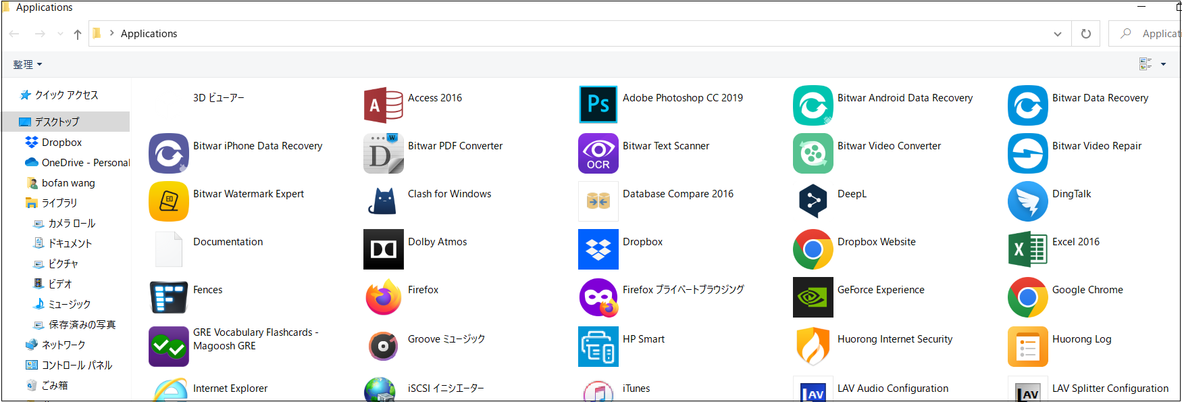This screenshot has width=1182, height=402.
Task: Open OneDrive - Personal in sidebar
Action: tap(85, 163)
